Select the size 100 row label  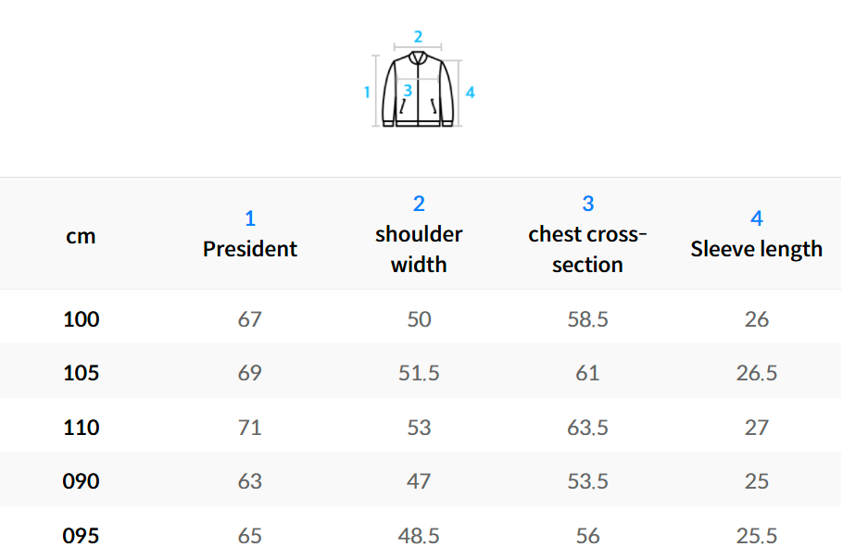(81, 319)
